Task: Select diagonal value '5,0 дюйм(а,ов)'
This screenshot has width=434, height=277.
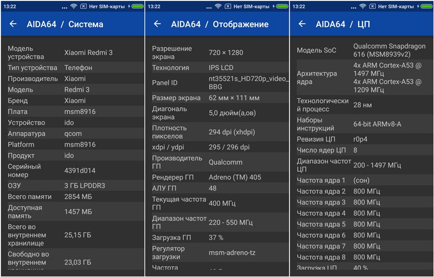Action: tap(232, 113)
